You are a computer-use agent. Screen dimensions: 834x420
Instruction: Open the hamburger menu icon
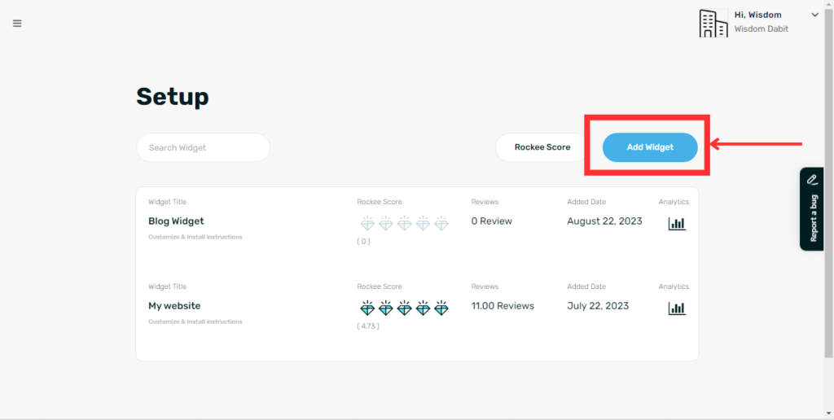click(x=17, y=24)
